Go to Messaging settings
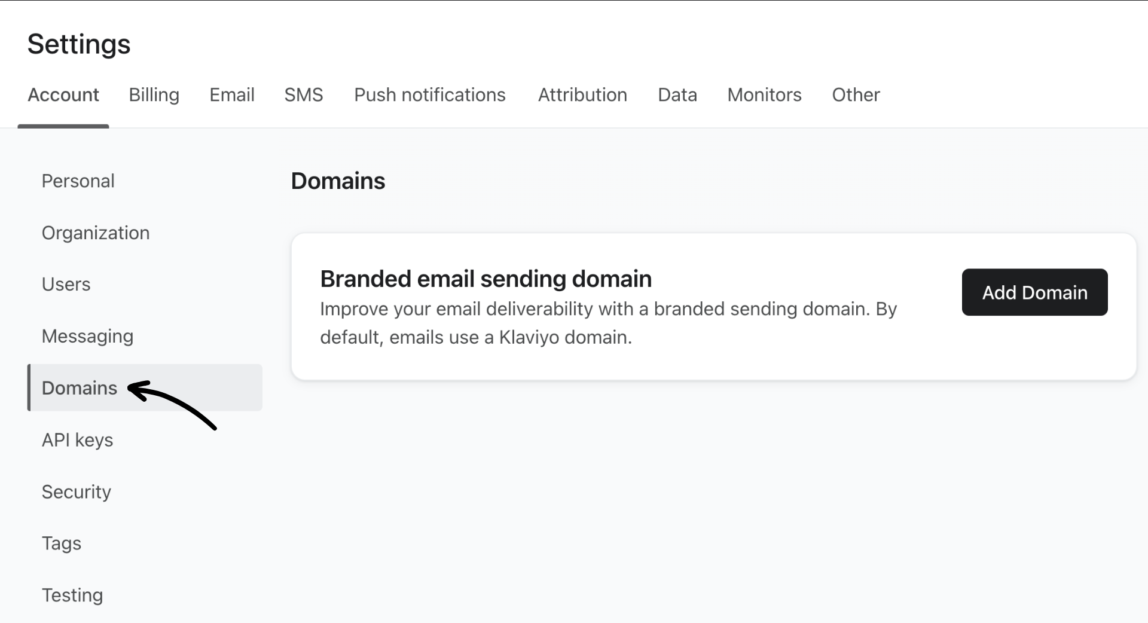This screenshot has height=623, width=1148. tap(87, 335)
